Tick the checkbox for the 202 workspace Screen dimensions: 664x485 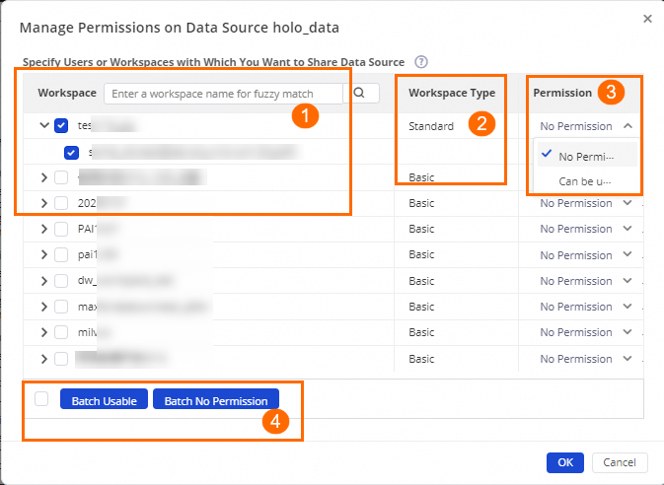point(61,203)
